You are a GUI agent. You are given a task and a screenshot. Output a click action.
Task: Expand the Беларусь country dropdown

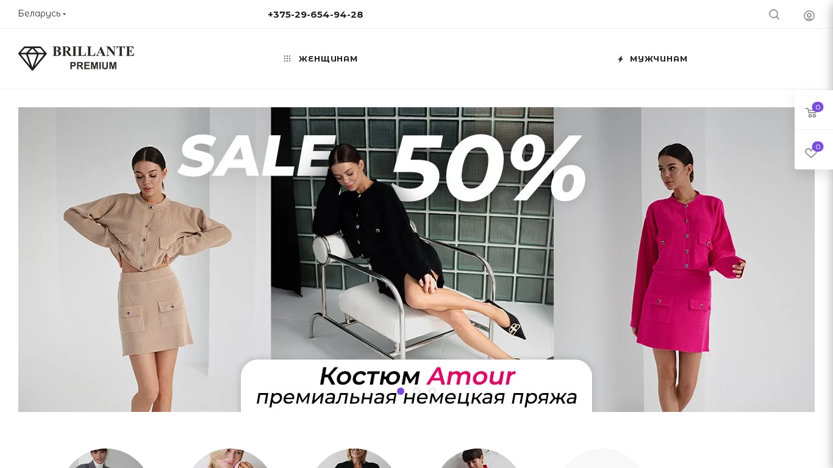click(x=42, y=13)
